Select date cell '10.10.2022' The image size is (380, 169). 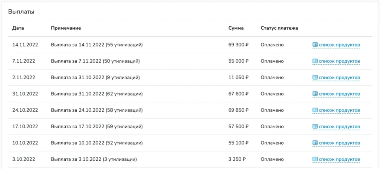[25, 143]
